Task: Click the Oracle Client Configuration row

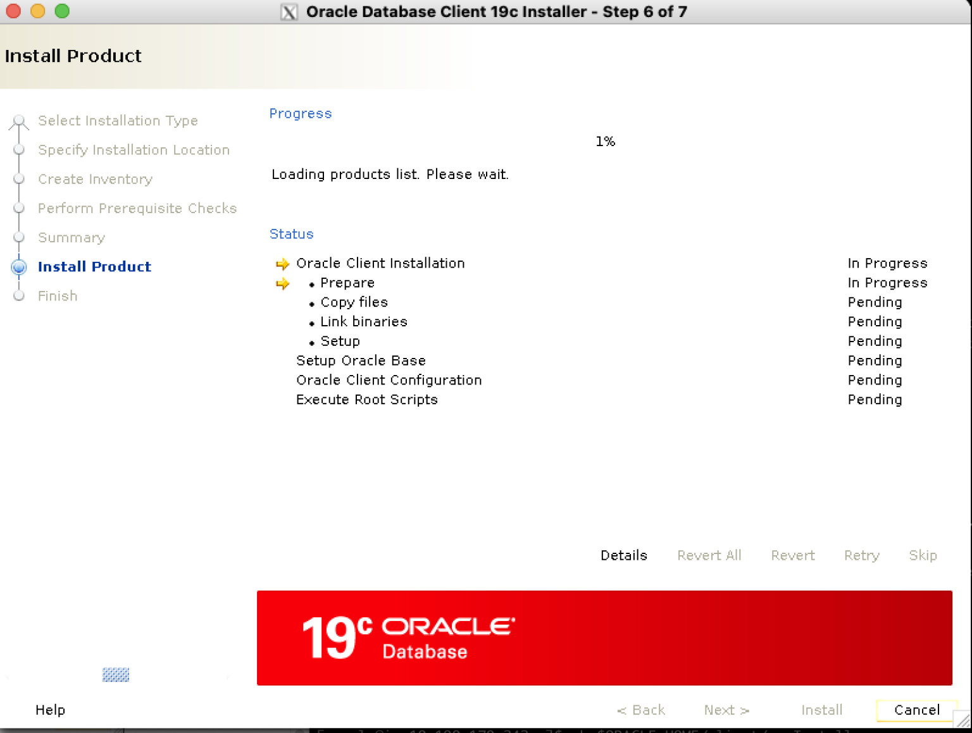Action: pos(601,380)
